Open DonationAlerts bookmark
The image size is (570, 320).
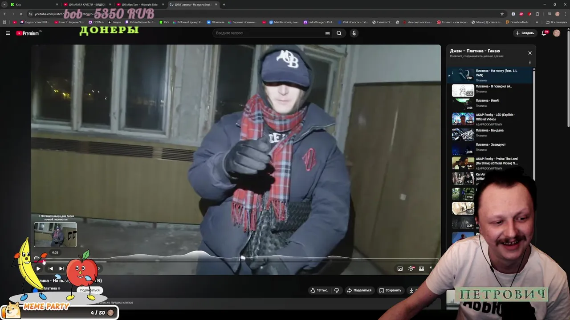click(517, 22)
